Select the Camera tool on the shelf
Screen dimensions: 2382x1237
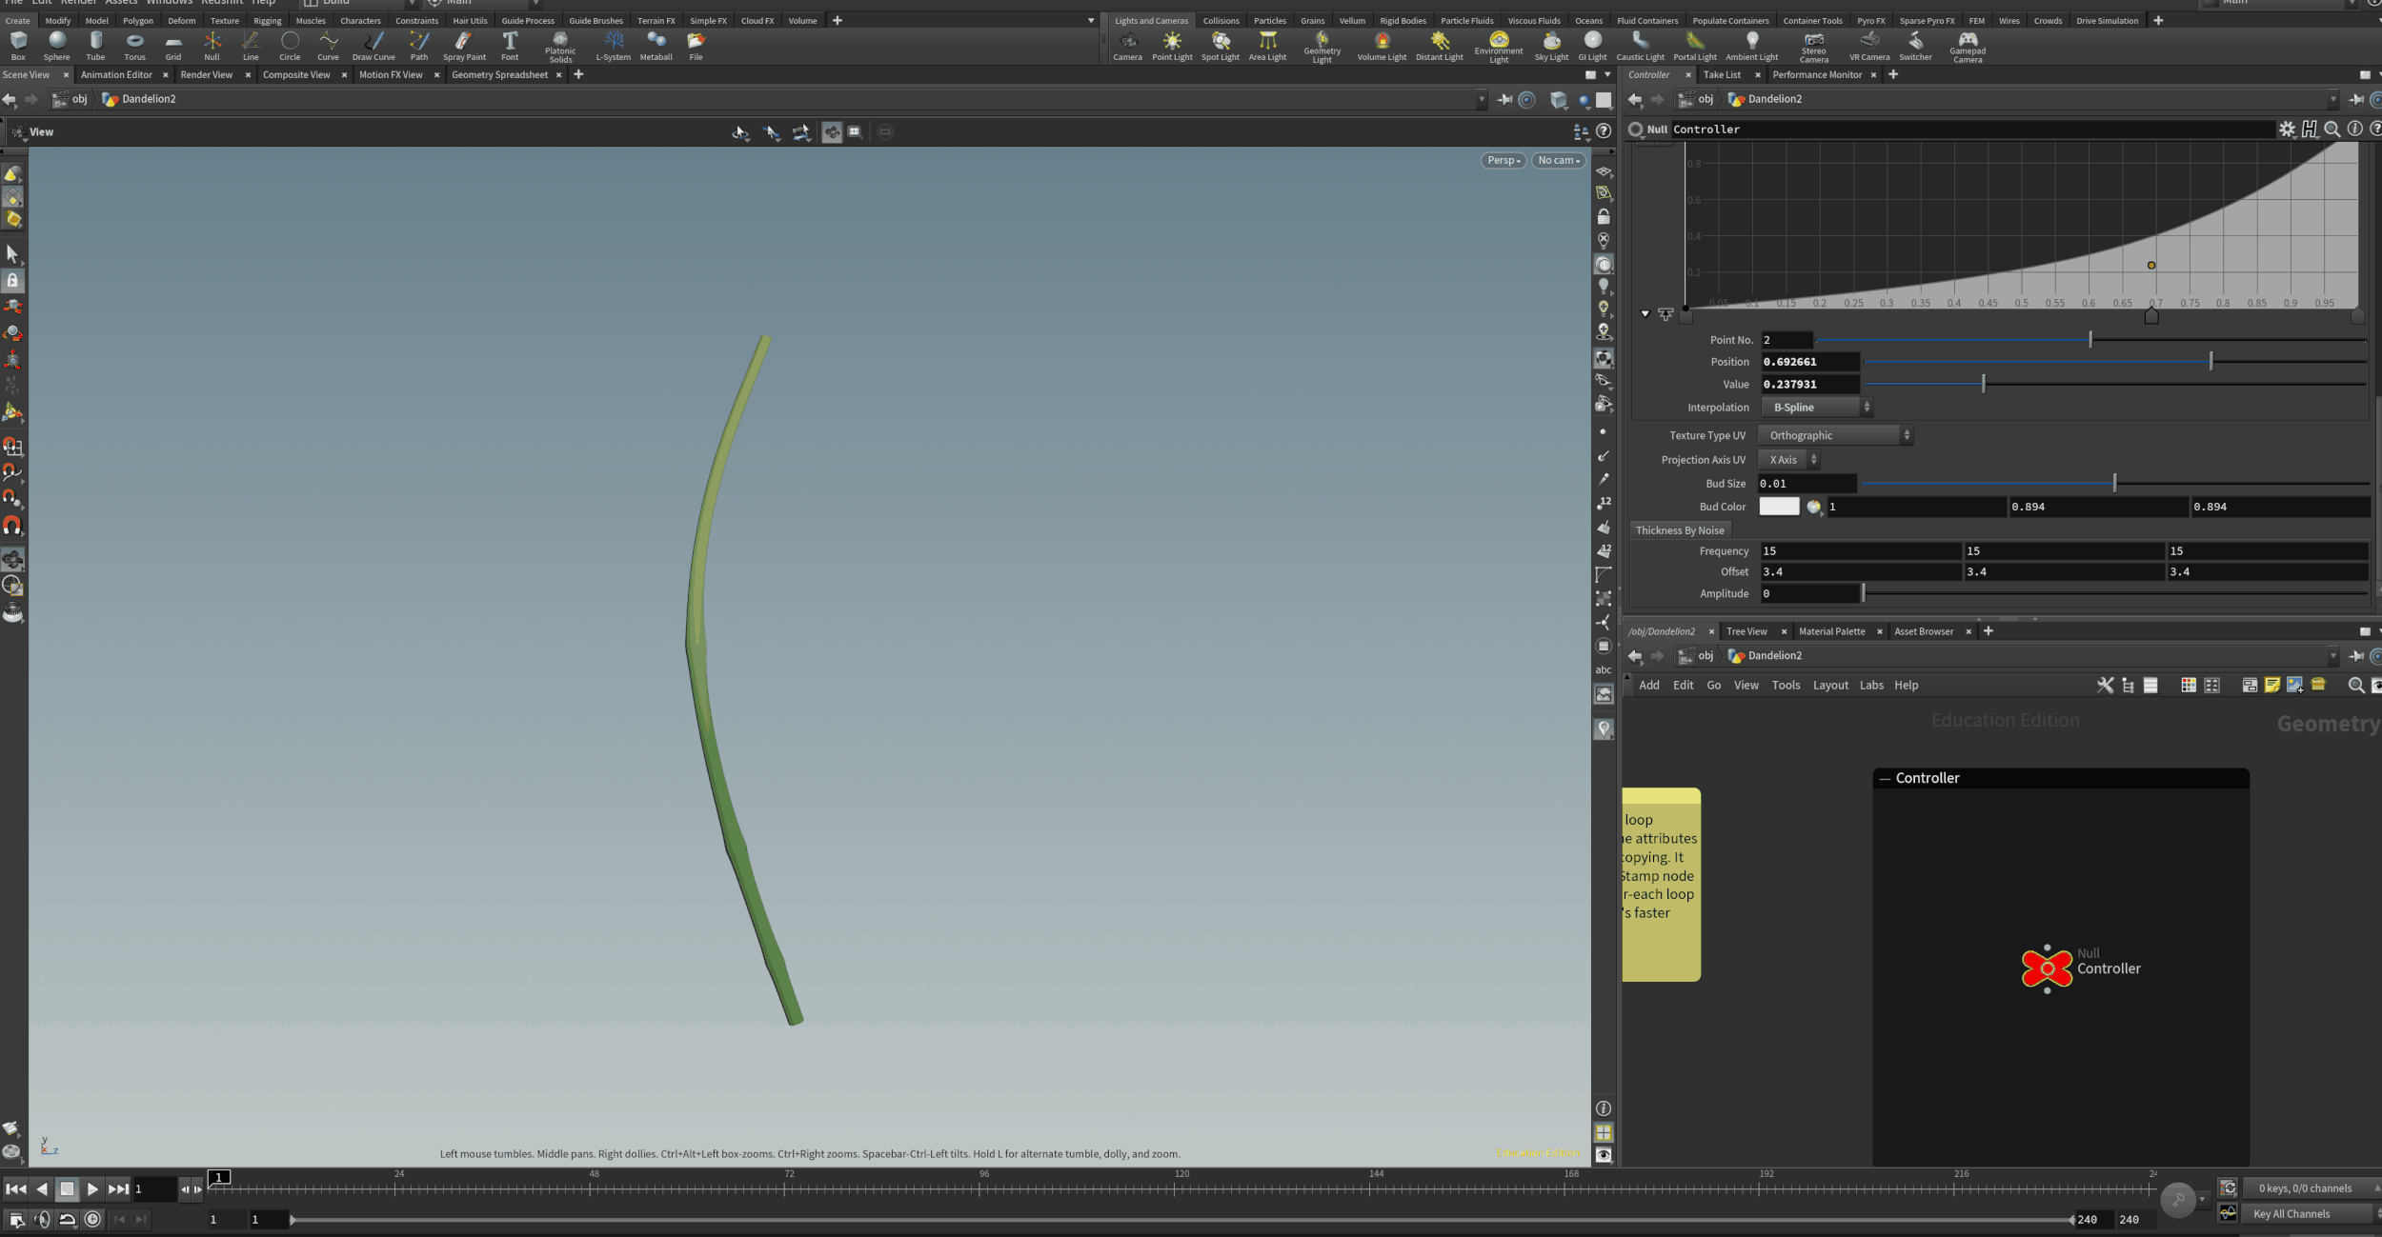point(1128,45)
